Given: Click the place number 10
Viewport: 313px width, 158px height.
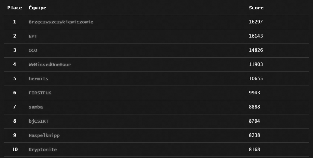Looking at the screenshot, I should pos(15,149).
